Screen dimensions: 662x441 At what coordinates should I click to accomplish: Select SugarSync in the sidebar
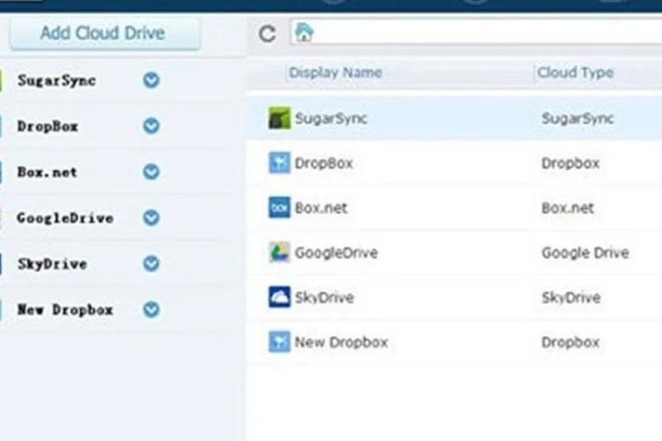[x=56, y=80]
